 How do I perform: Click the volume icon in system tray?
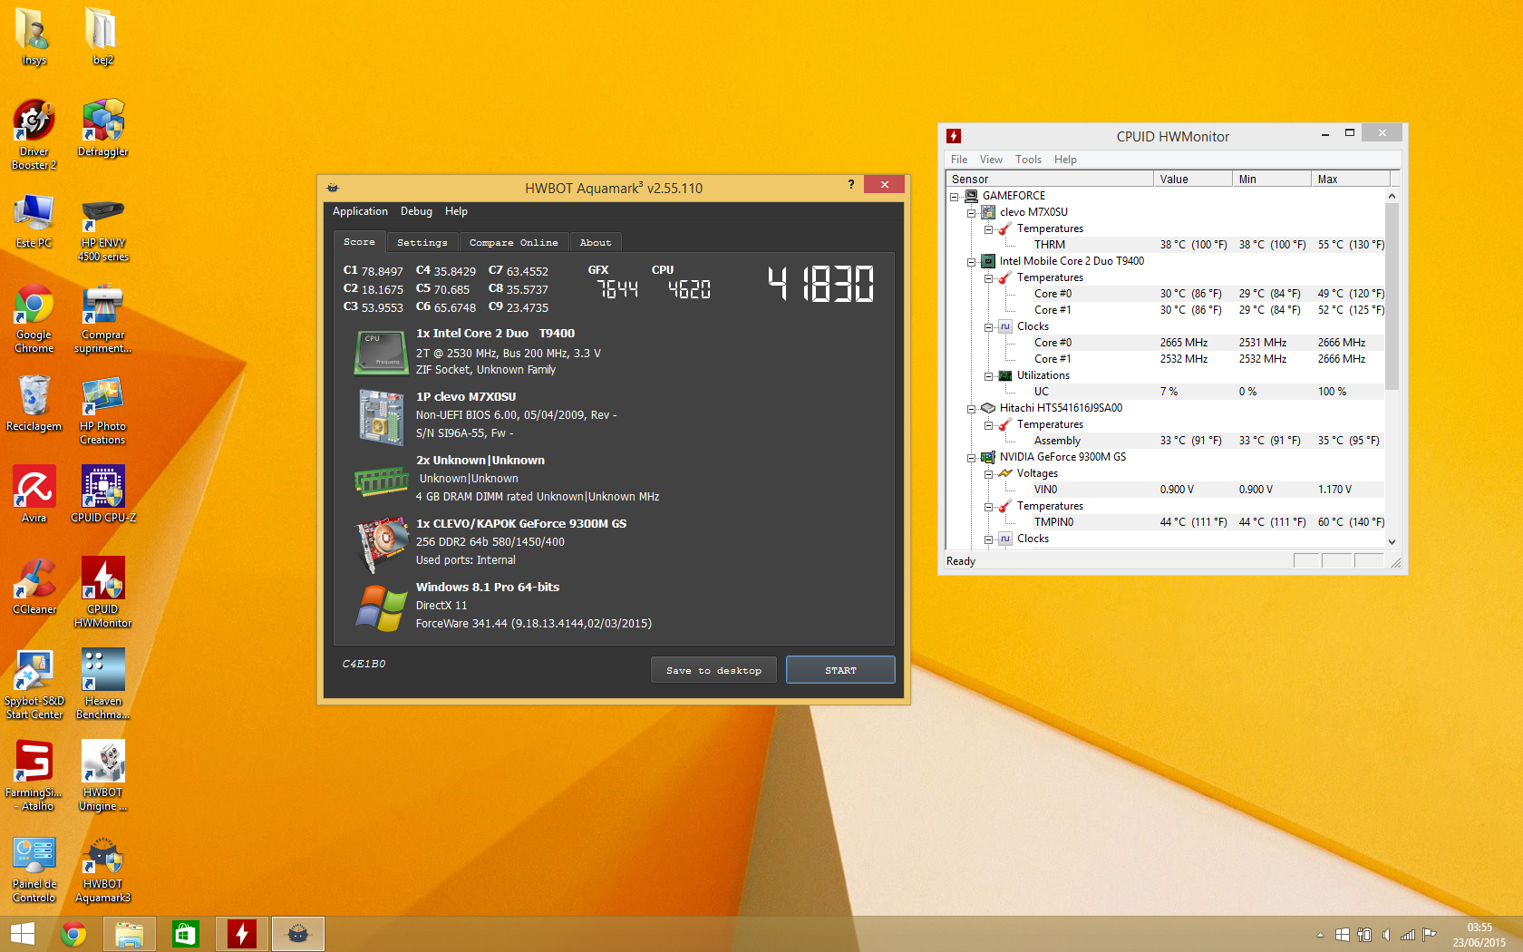click(x=1385, y=935)
